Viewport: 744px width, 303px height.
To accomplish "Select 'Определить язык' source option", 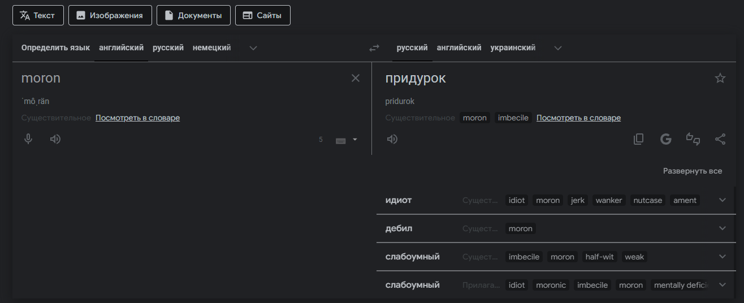I will point(55,48).
